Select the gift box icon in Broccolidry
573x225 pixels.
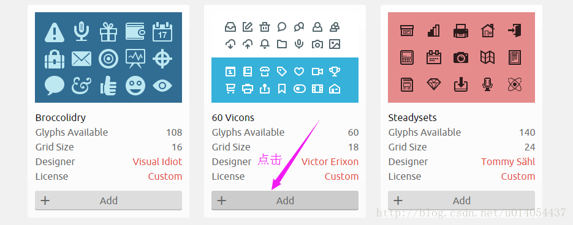coord(108,32)
